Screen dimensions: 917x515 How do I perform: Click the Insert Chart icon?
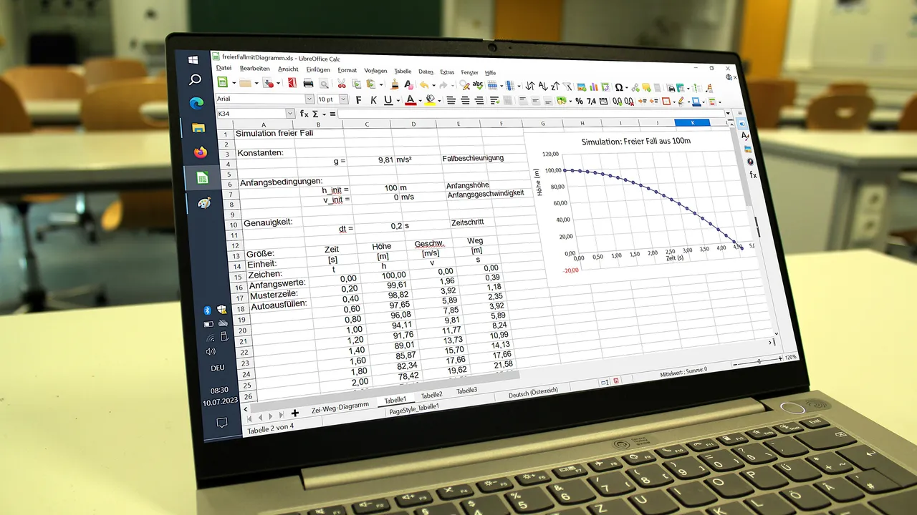594,87
